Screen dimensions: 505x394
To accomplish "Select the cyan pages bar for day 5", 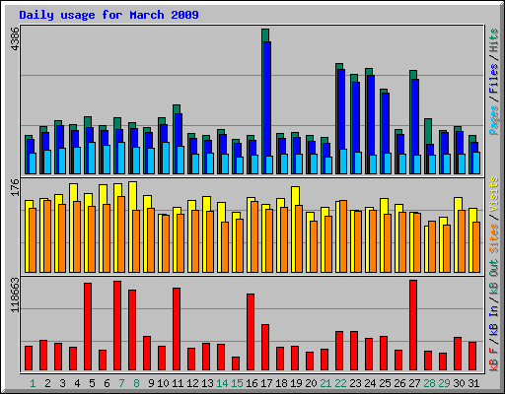I will click(92, 158).
